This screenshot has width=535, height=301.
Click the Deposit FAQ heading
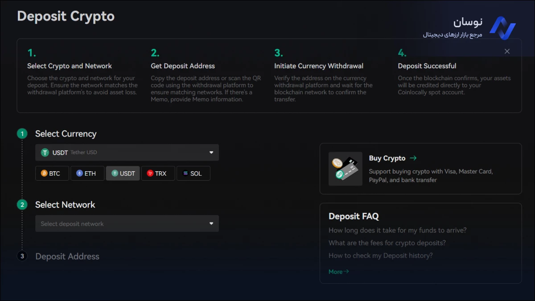point(354,216)
